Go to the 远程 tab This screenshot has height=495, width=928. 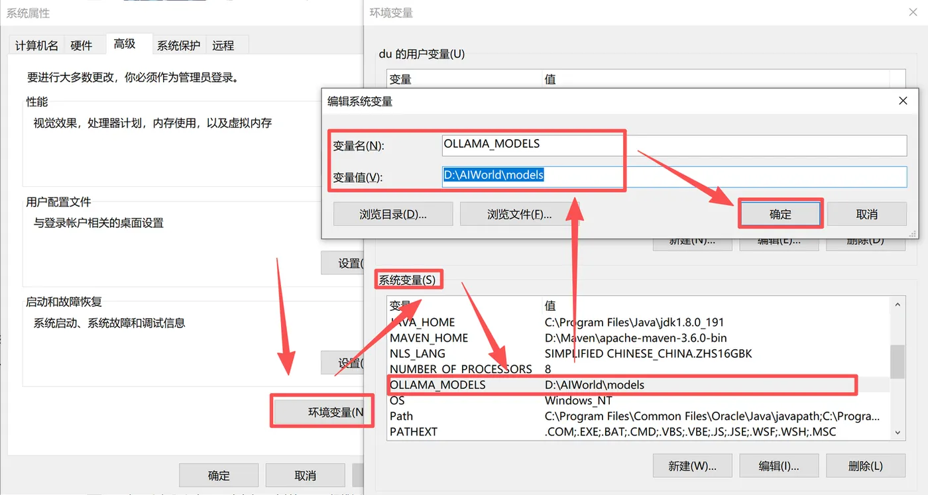[x=223, y=45]
